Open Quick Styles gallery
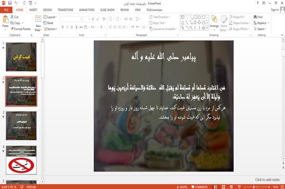Screen dimensions: 285x189 [224, 23]
